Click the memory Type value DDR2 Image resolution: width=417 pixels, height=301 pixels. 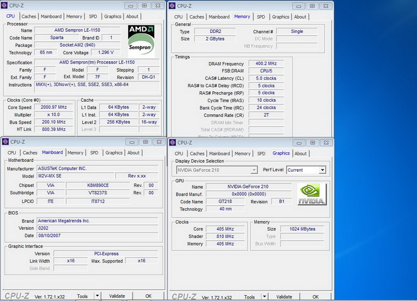click(x=215, y=31)
